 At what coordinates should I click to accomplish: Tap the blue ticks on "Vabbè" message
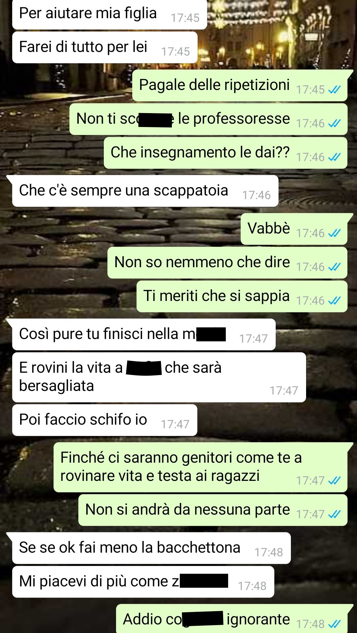click(x=334, y=233)
